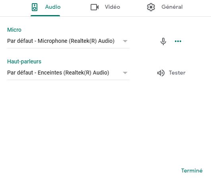Click Tester to test the speakers
The height and width of the screenshot is (182, 211).
pos(177,73)
